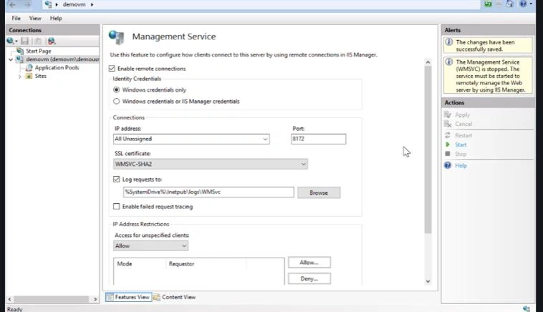This screenshot has height=312, width=543.
Task: Collapse the demovm server tree node
Action: (11, 59)
